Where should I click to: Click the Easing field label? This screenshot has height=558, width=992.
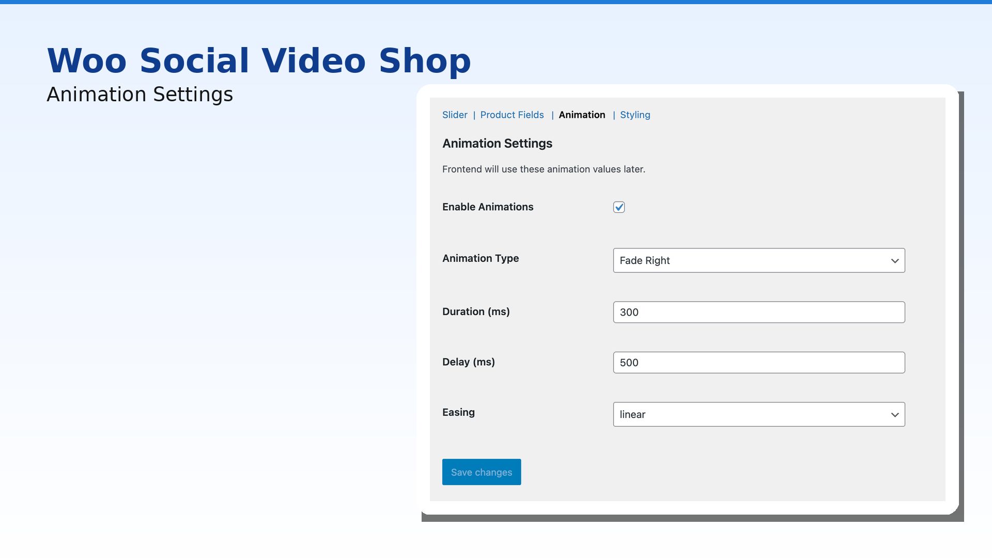(458, 412)
